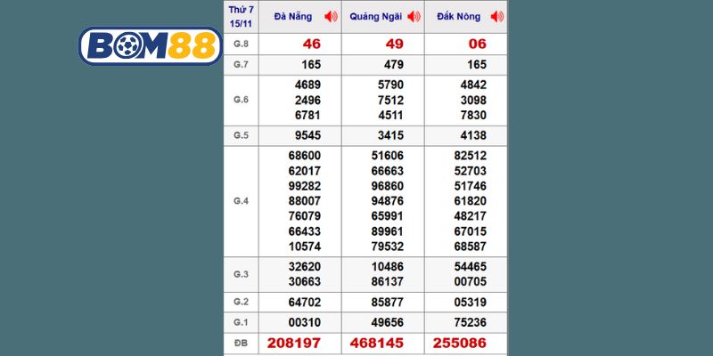Click red G.8 number 06
Viewport: 713px width, 356px height.
tap(478, 44)
